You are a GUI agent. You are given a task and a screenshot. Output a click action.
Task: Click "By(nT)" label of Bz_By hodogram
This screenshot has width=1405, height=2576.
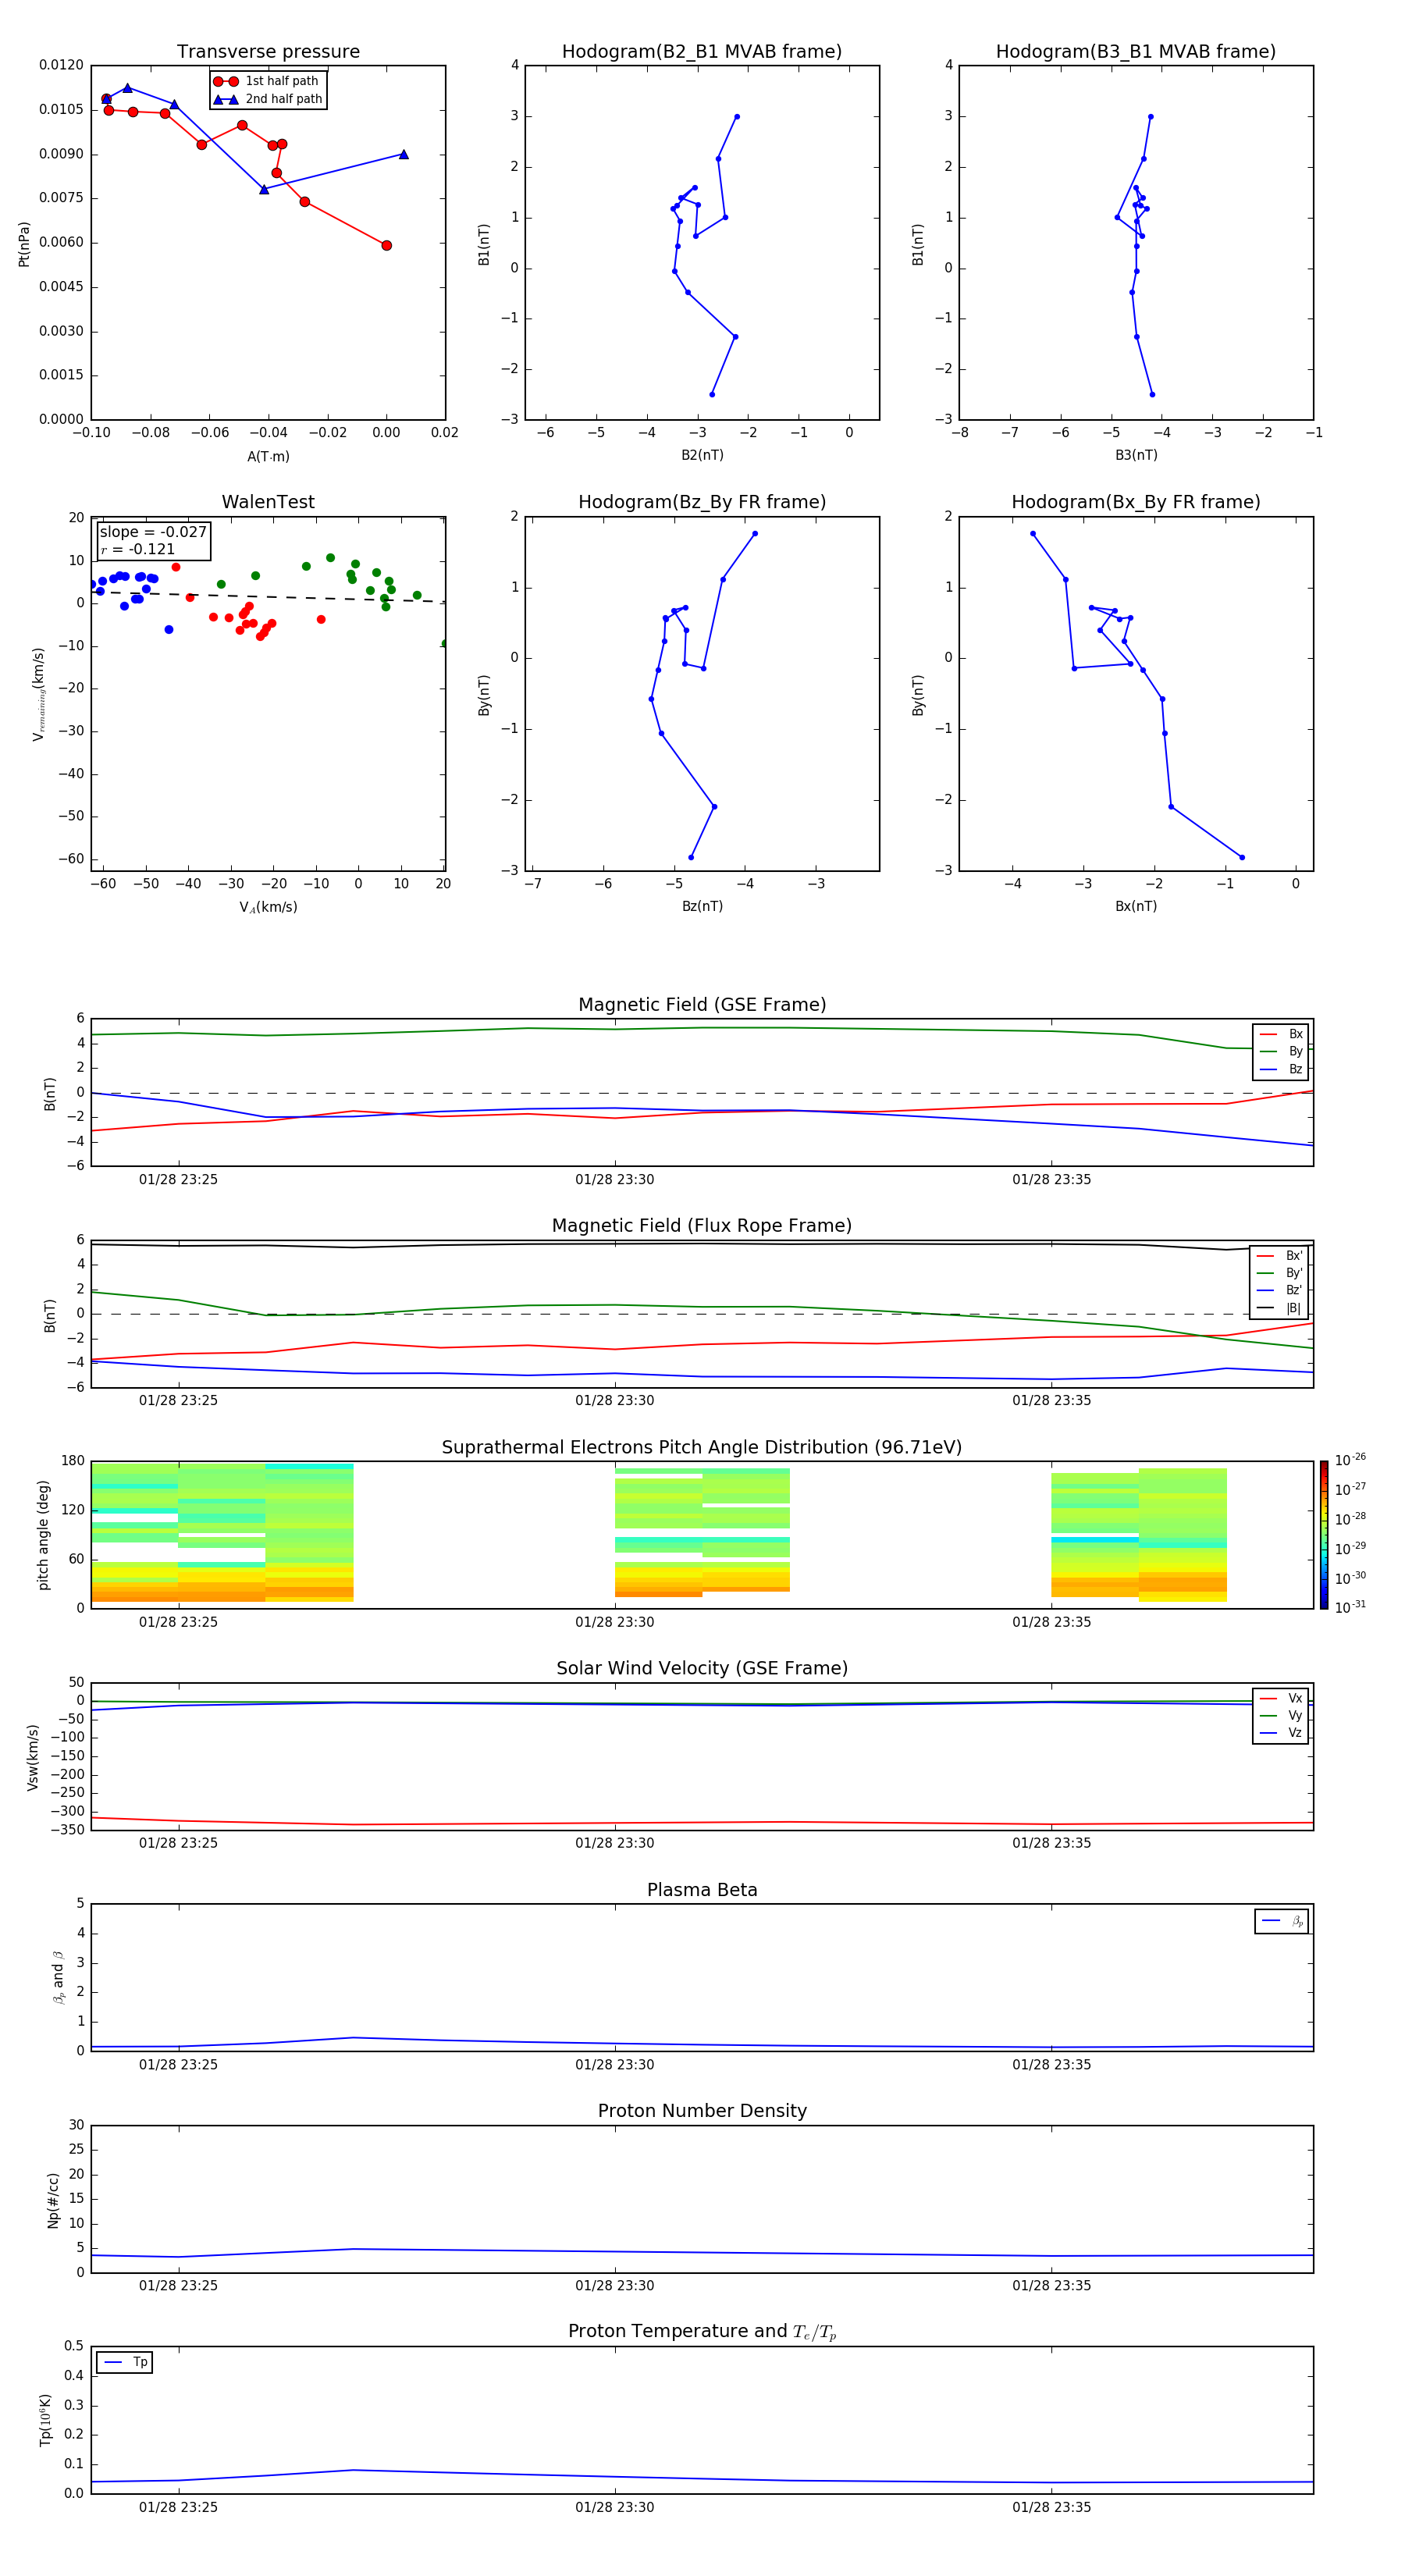click(x=484, y=695)
